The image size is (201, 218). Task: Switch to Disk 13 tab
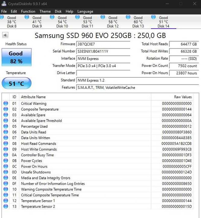(138, 22)
